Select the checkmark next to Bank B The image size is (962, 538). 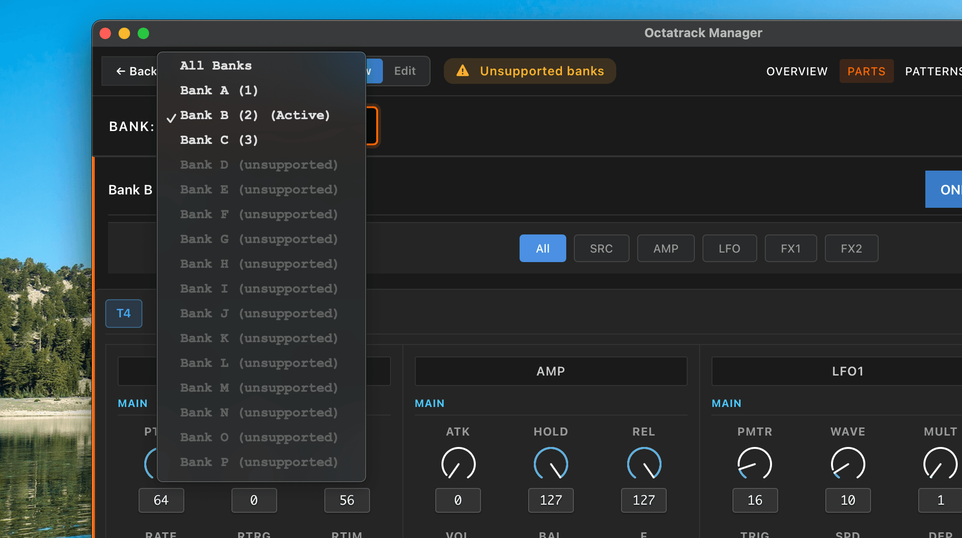[x=171, y=118]
